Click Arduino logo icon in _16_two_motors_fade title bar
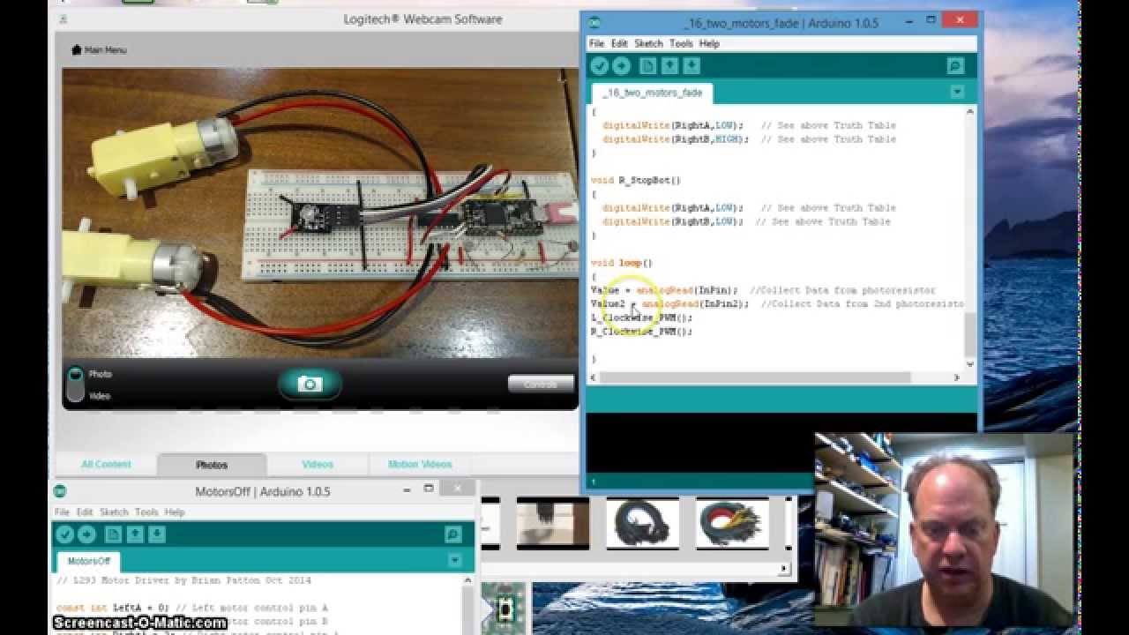 (x=594, y=22)
